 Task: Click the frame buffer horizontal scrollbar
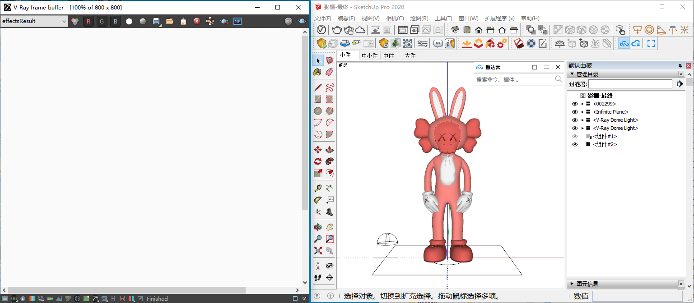[127, 290]
